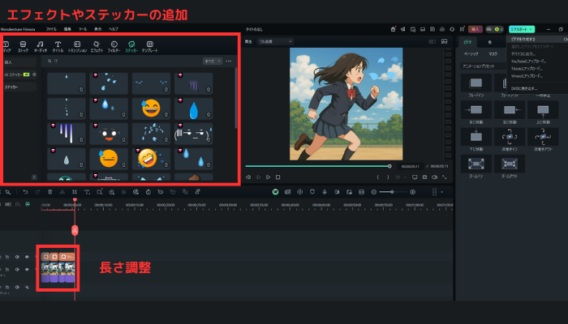568x324 pixels.
Task: Select the neutral sweating face emoji sticker
Action: 109,159
